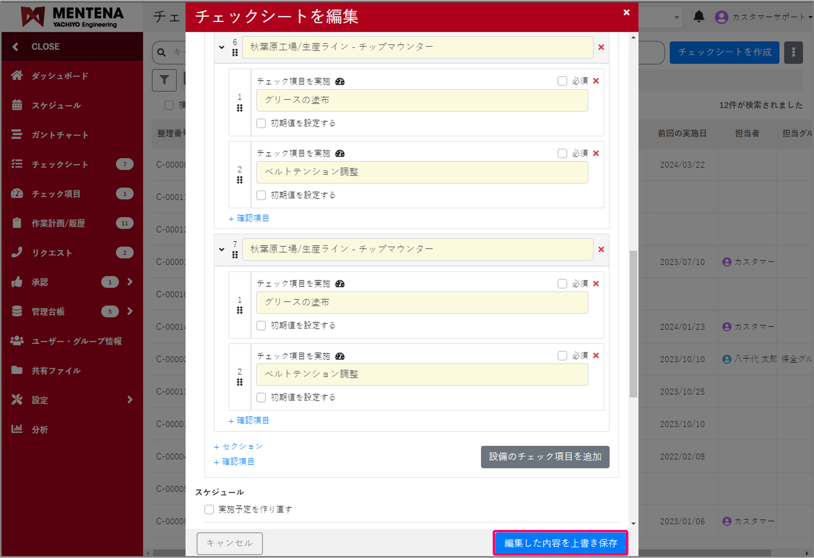Open the 分析 analysis chart icon
814x558 pixels.
(x=17, y=429)
